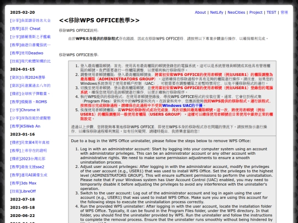Viewport: 298px width, 223px height.
Task: Open the [機密]民眾黨4周年真相 article
Action: click(x=30, y=143)
